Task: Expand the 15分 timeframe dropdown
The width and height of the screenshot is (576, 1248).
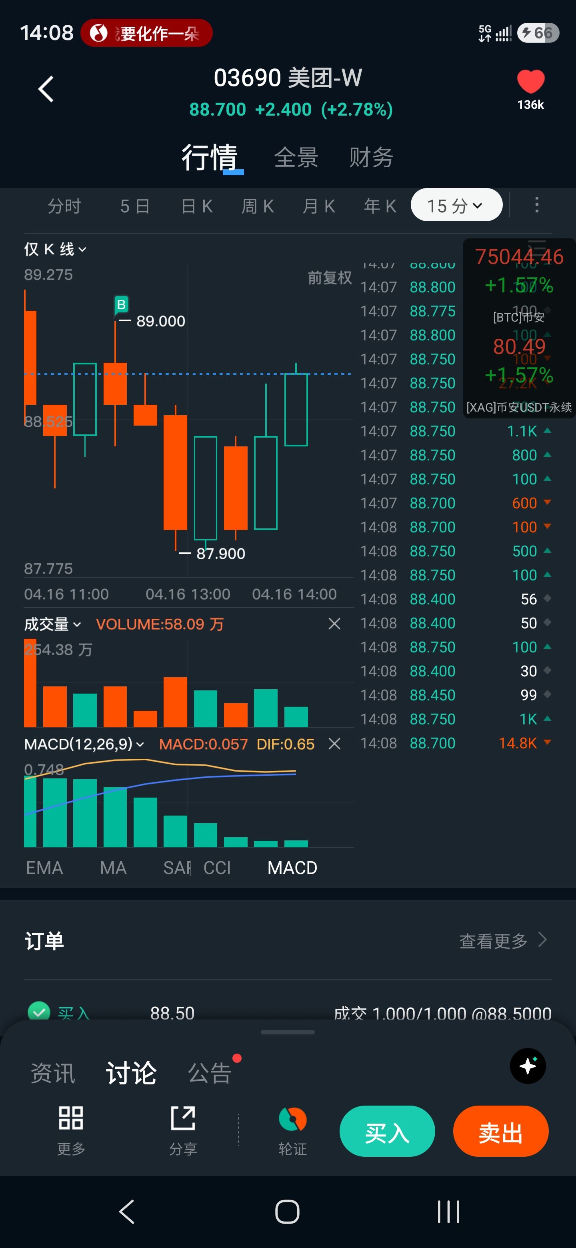Action: 456,206
